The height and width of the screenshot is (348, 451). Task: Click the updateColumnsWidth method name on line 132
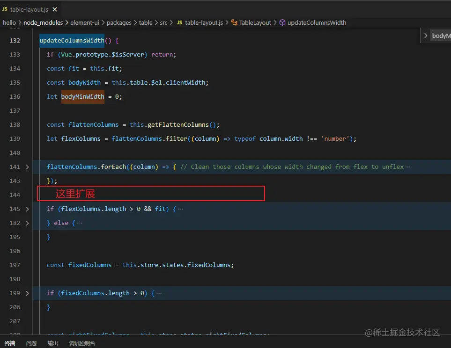click(72, 41)
